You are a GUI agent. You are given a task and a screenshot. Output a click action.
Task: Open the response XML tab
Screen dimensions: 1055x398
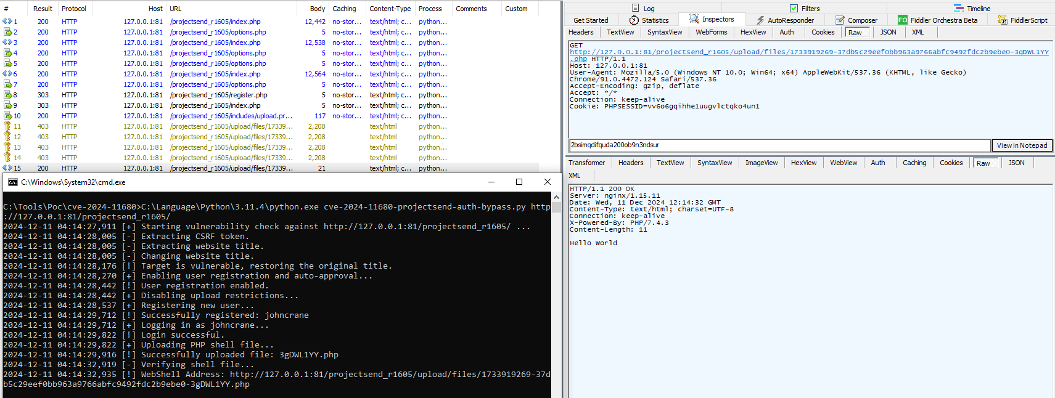575,176
